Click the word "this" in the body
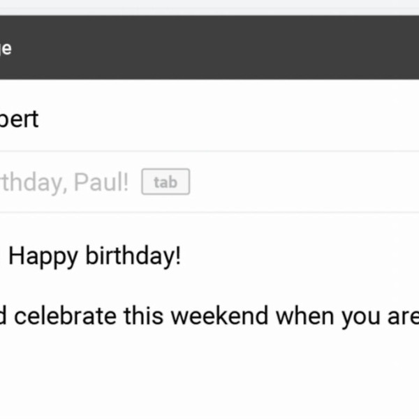This screenshot has height=419, width=419. [x=144, y=316]
